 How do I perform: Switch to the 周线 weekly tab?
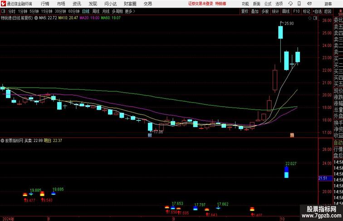point(96,11)
